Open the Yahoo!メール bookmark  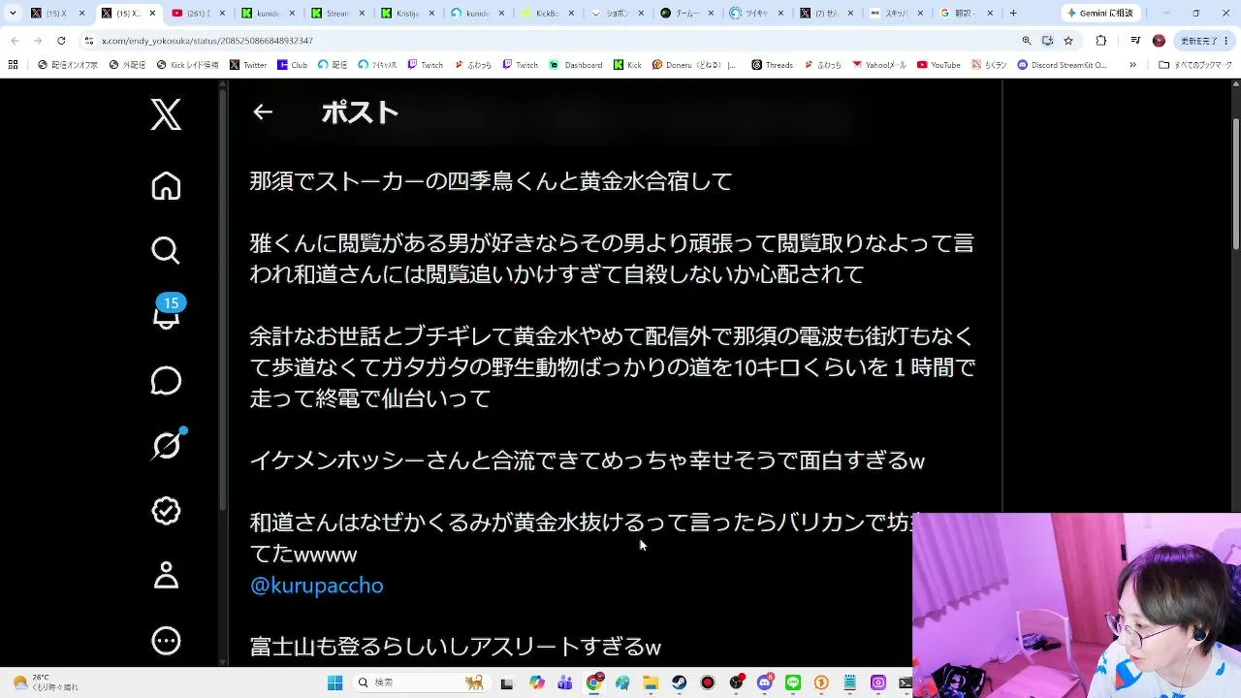pos(879,65)
